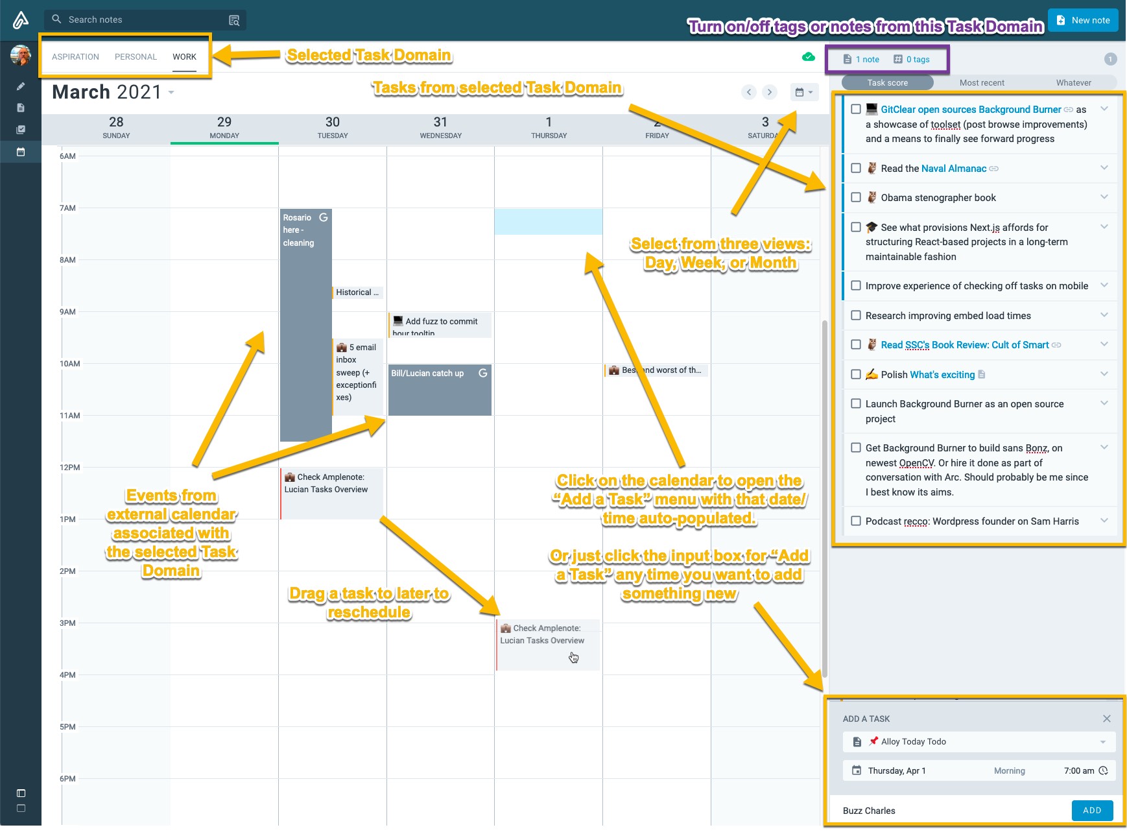Viewport: 1127px width, 834px height.
Task: Check off Read SSC's Book Review task
Action: (856, 344)
